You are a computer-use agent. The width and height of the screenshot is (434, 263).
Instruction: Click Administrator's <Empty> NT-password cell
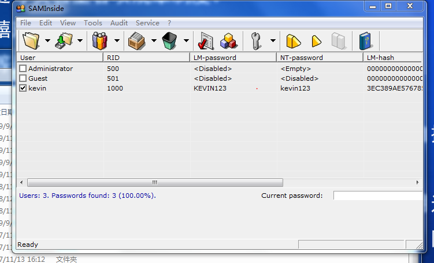(296, 69)
